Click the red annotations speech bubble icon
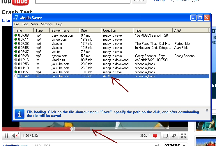 [x=155, y=136]
